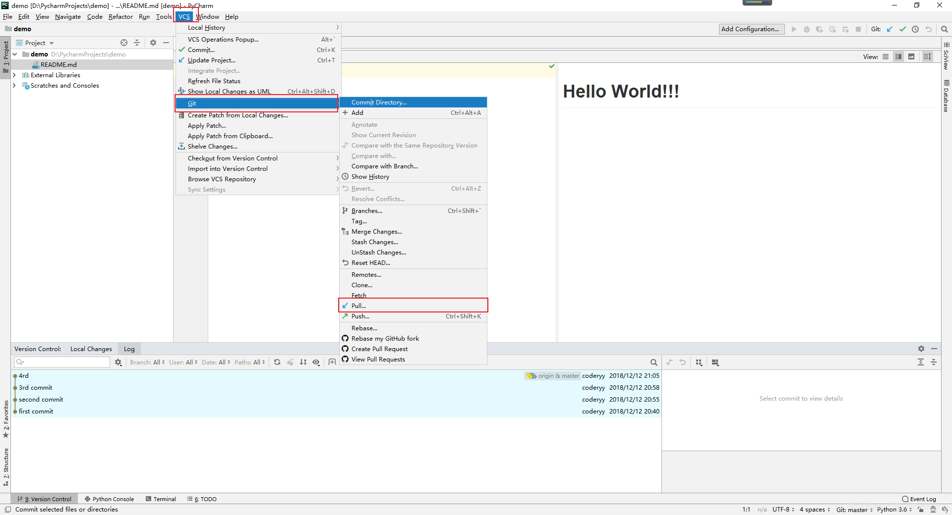The width and height of the screenshot is (952, 515).
Task: Expand Scratches and Consoles node
Action: click(x=14, y=86)
